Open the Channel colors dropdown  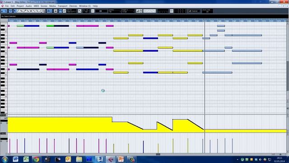194,11
